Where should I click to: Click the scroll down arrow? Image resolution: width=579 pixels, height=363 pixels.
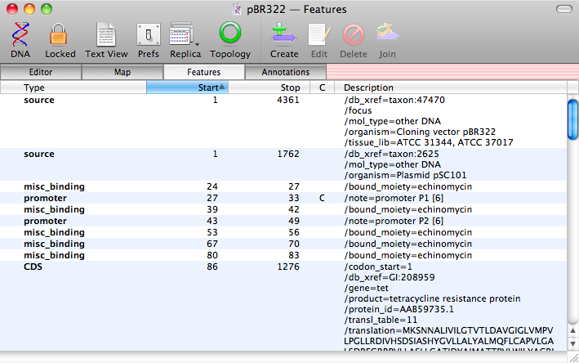tap(572, 343)
